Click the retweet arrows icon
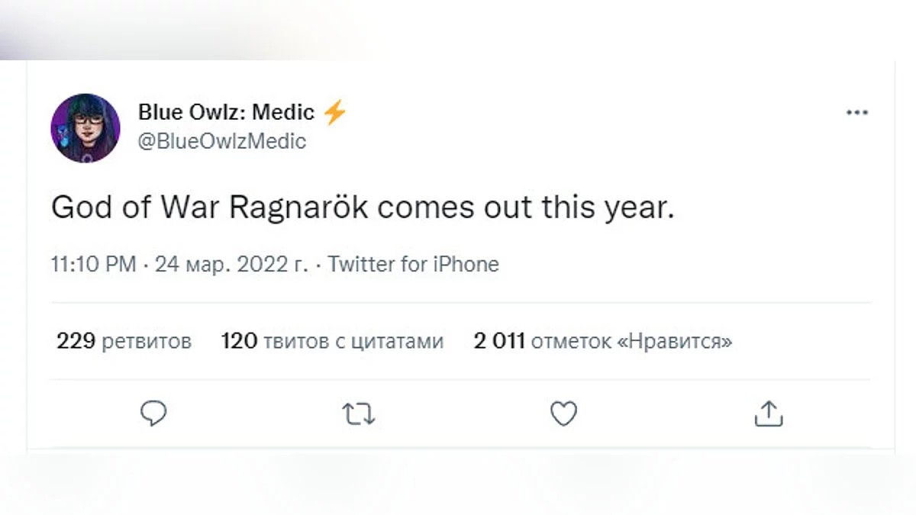This screenshot has height=515, width=916. 358,414
